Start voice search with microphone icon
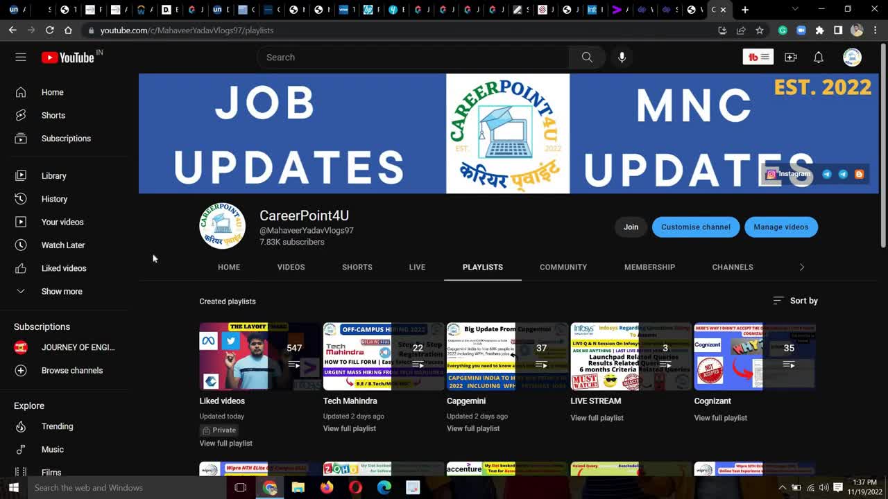This screenshot has width=888, height=499. (622, 58)
